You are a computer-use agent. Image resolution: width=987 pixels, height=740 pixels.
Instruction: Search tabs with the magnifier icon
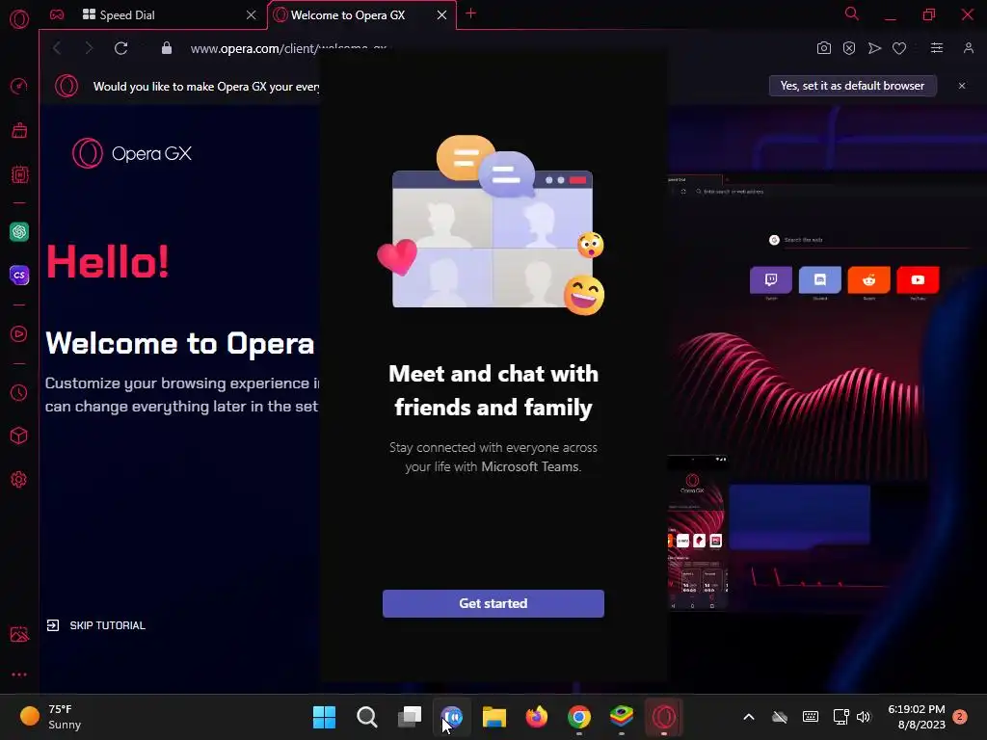(852, 13)
